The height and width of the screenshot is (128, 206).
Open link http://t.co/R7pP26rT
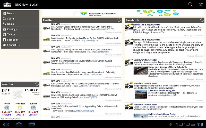tap(91, 40)
